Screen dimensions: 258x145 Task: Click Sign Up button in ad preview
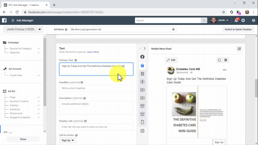(x=219, y=142)
